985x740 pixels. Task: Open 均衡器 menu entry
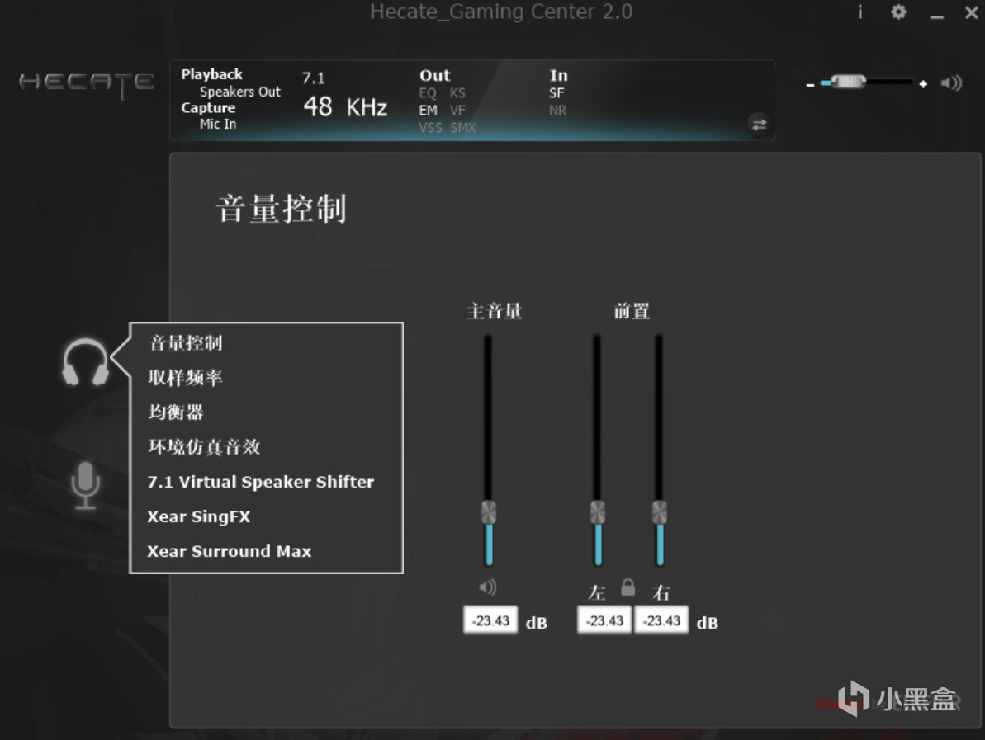[x=176, y=412]
